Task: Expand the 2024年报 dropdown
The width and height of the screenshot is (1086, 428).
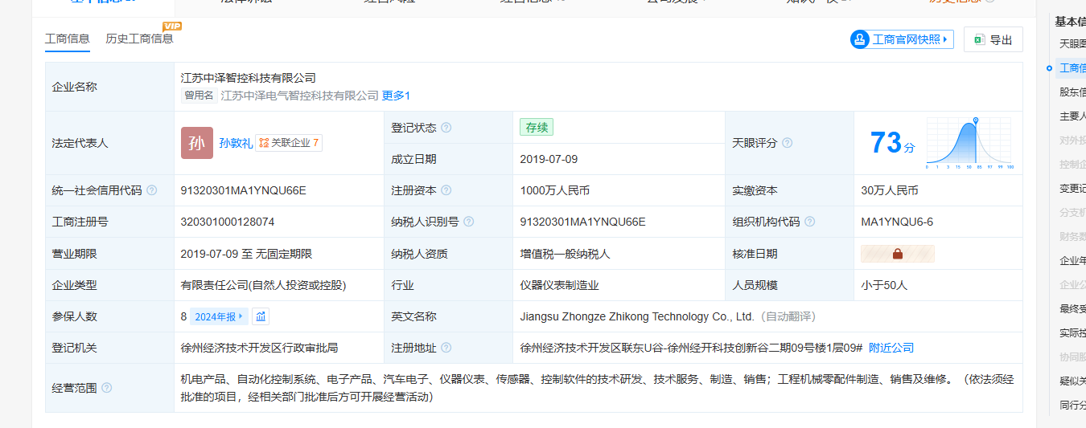Action: pos(218,316)
